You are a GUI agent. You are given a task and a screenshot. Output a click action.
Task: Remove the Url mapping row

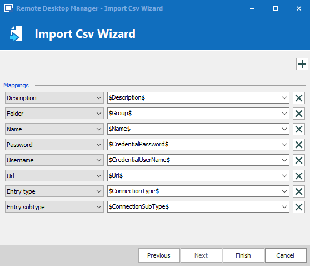[x=299, y=176]
